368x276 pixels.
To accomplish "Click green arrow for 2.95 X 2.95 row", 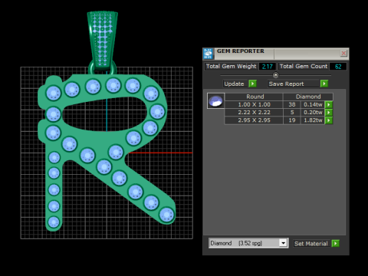I will tap(329, 120).
